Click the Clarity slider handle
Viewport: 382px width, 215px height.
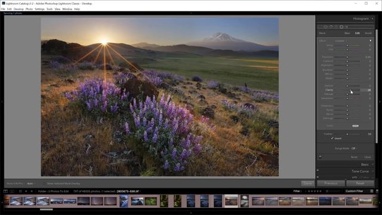[x=350, y=90]
